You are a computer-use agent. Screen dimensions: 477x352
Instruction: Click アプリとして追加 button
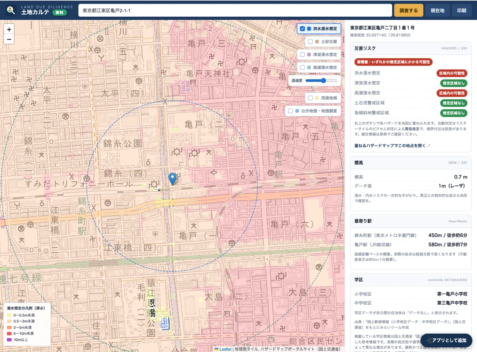[446, 340]
